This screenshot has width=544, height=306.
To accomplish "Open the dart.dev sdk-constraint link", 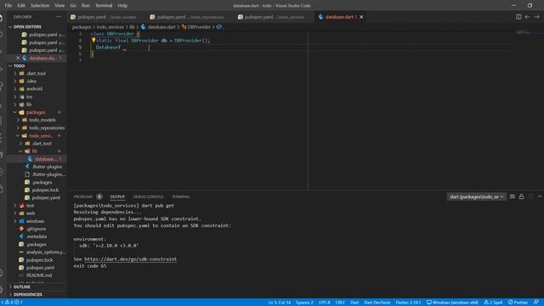I will pos(130,258).
